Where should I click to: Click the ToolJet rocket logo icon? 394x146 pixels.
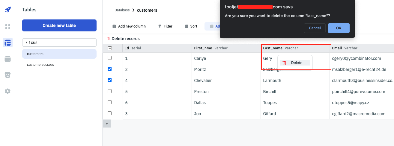tap(8, 10)
